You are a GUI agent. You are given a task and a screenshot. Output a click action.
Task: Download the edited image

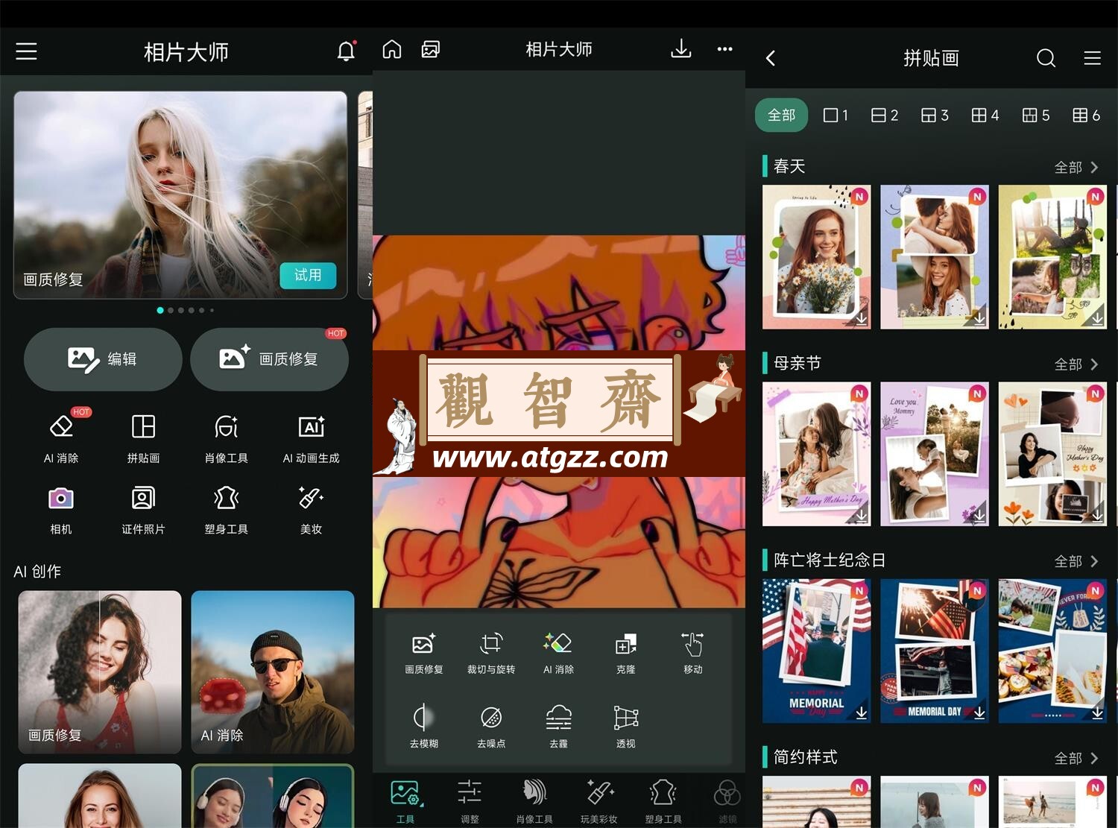tap(680, 49)
